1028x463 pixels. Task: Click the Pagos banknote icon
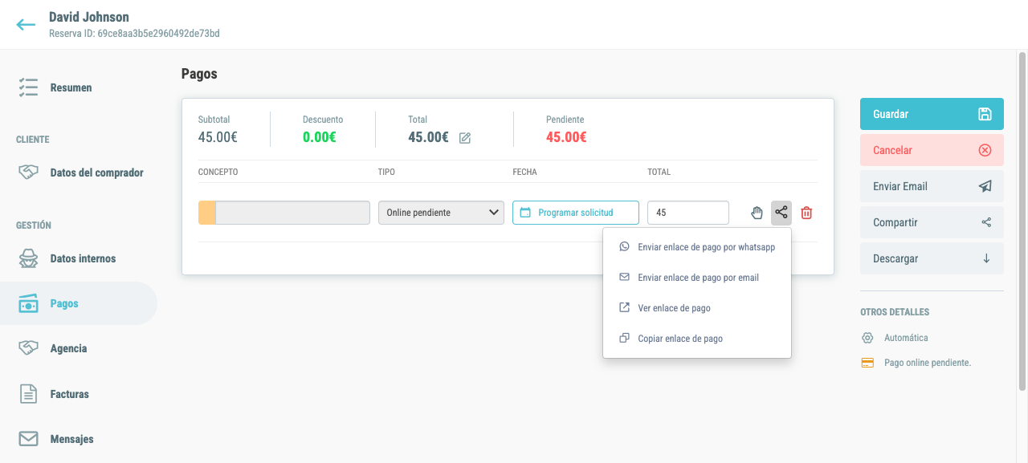28,303
